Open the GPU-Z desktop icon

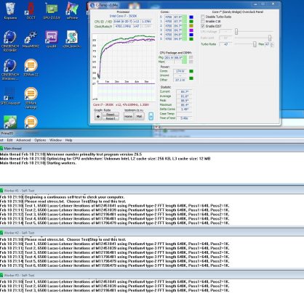(52, 10)
